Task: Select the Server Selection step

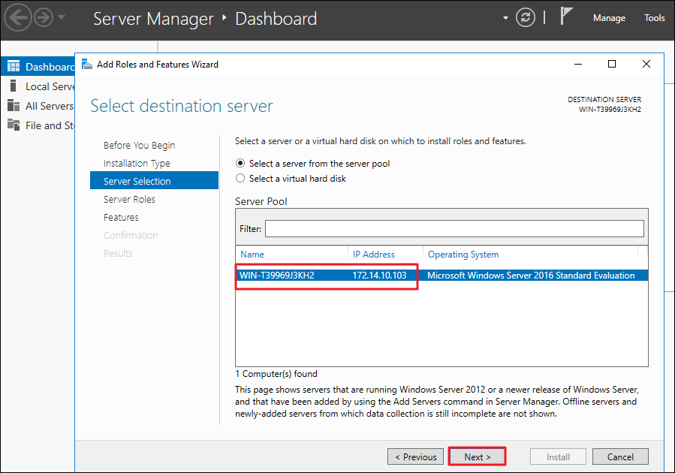Action: 154,180
